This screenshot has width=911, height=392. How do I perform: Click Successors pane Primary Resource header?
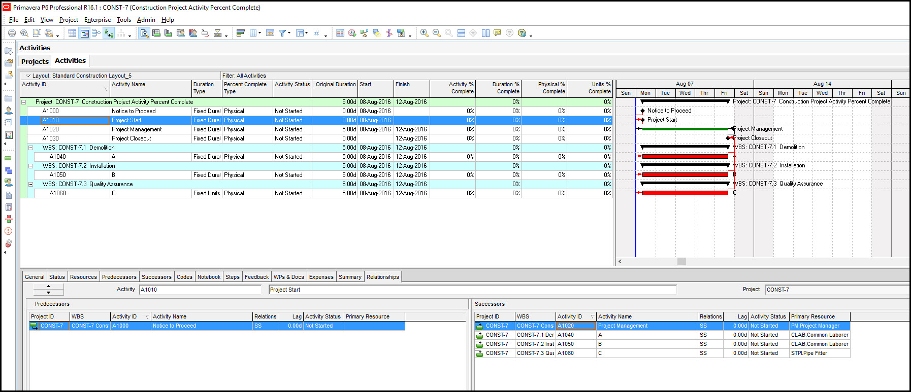[x=820, y=316]
